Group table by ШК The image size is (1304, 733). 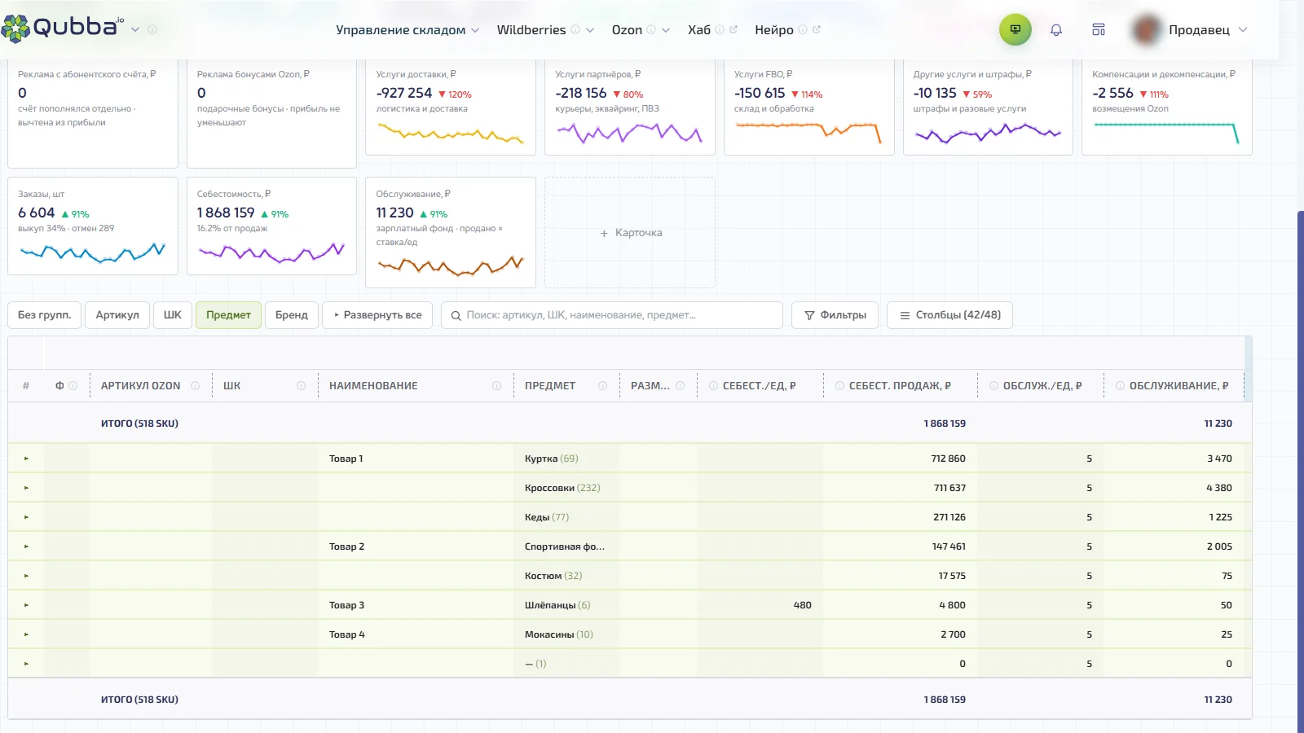click(x=173, y=315)
